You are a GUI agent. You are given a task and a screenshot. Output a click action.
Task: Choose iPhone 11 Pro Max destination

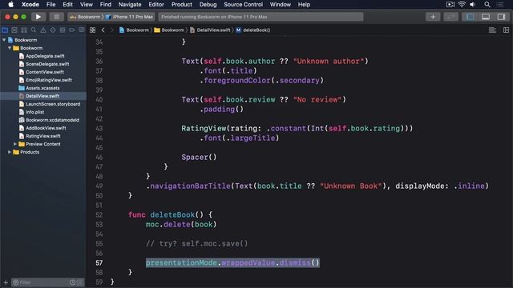click(130, 17)
